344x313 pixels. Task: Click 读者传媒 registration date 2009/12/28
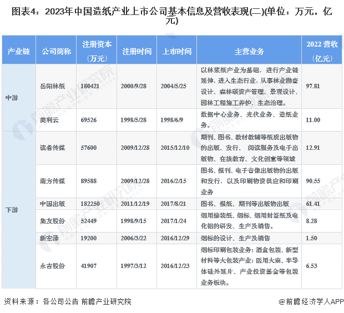coord(135,148)
